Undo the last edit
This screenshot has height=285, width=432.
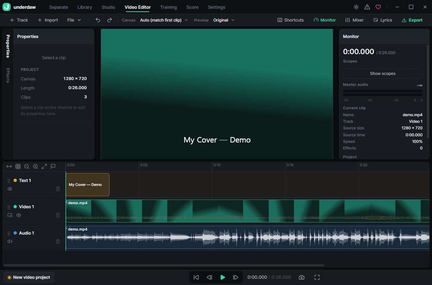click(98, 20)
